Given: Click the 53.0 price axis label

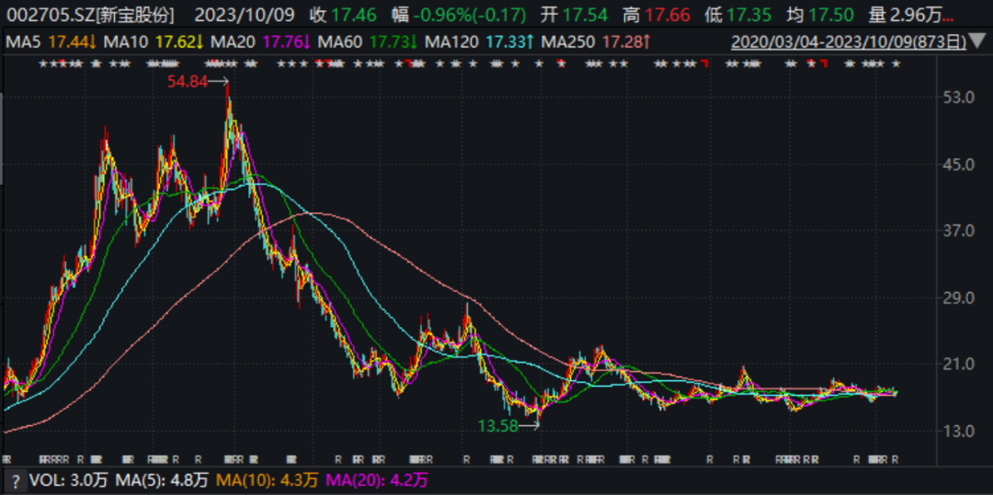Looking at the screenshot, I should click(958, 97).
